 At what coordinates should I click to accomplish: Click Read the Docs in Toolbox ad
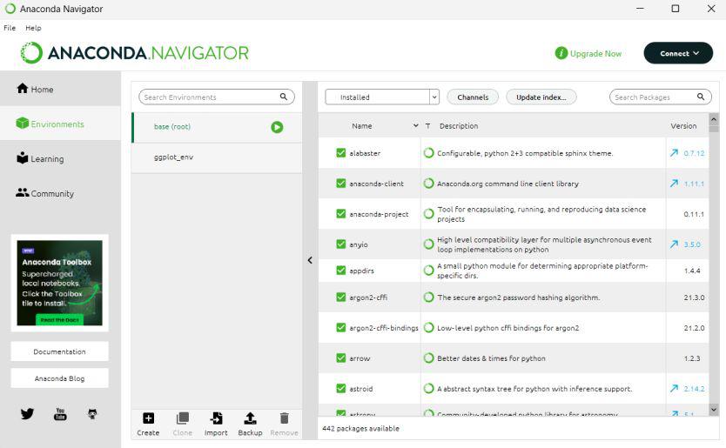[59, 320]
